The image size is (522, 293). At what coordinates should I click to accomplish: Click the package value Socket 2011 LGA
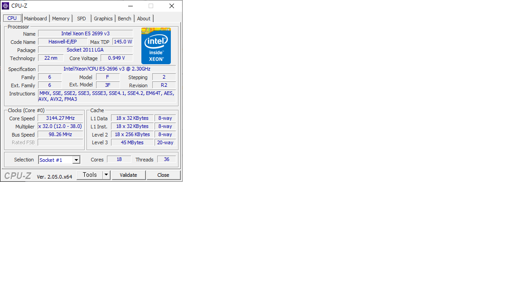coord(86,50)
